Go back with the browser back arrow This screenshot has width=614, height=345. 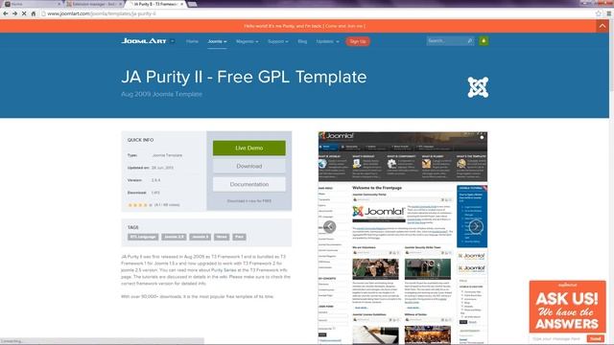(x=6, y=13)
